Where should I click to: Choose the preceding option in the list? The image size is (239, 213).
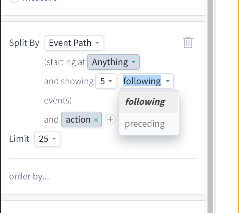149,124
